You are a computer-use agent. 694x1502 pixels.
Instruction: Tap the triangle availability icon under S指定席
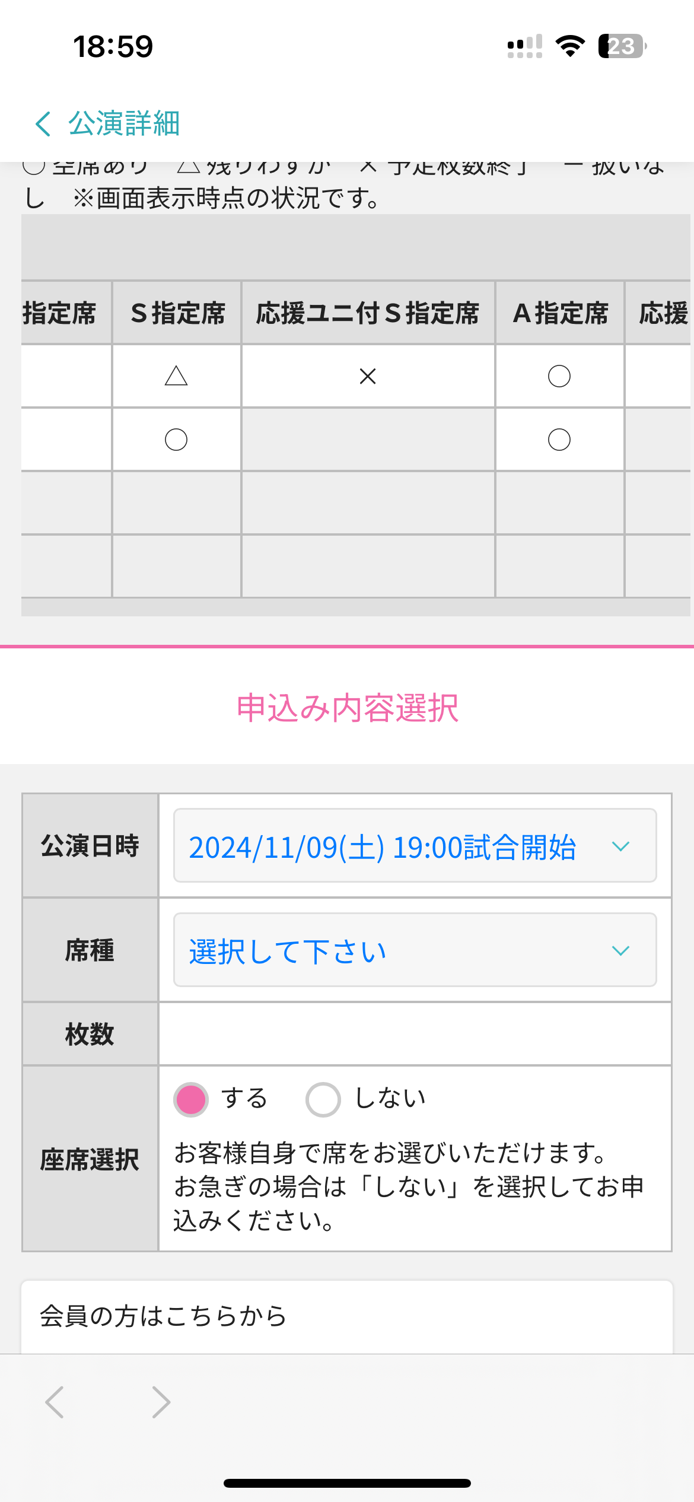tap(176, 376)
